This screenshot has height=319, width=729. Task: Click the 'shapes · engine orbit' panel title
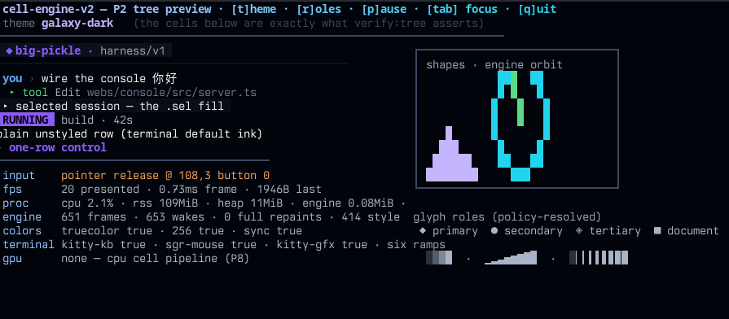[494, 64]
